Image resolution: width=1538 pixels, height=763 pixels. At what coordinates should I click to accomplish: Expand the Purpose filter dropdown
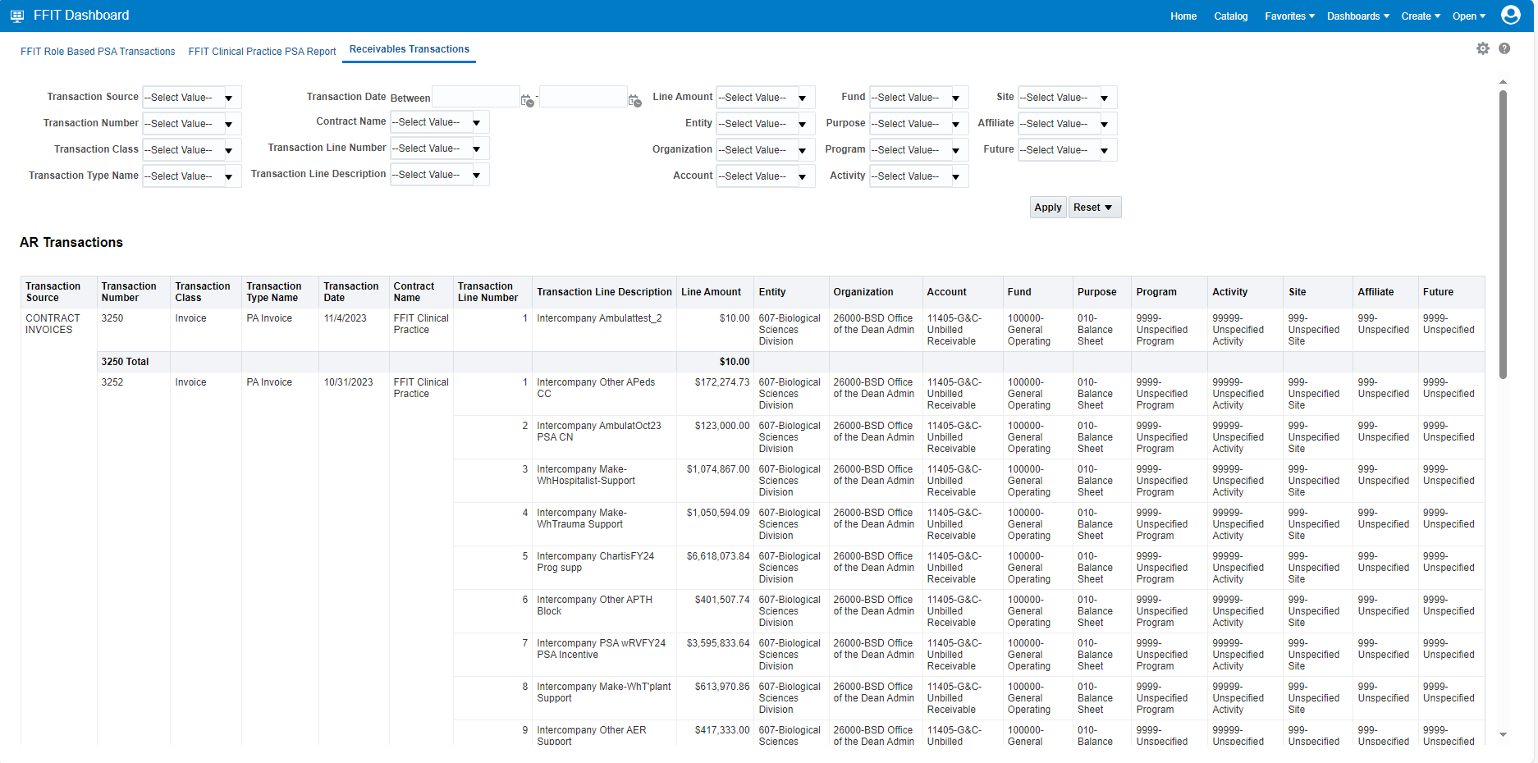[956, 124]
